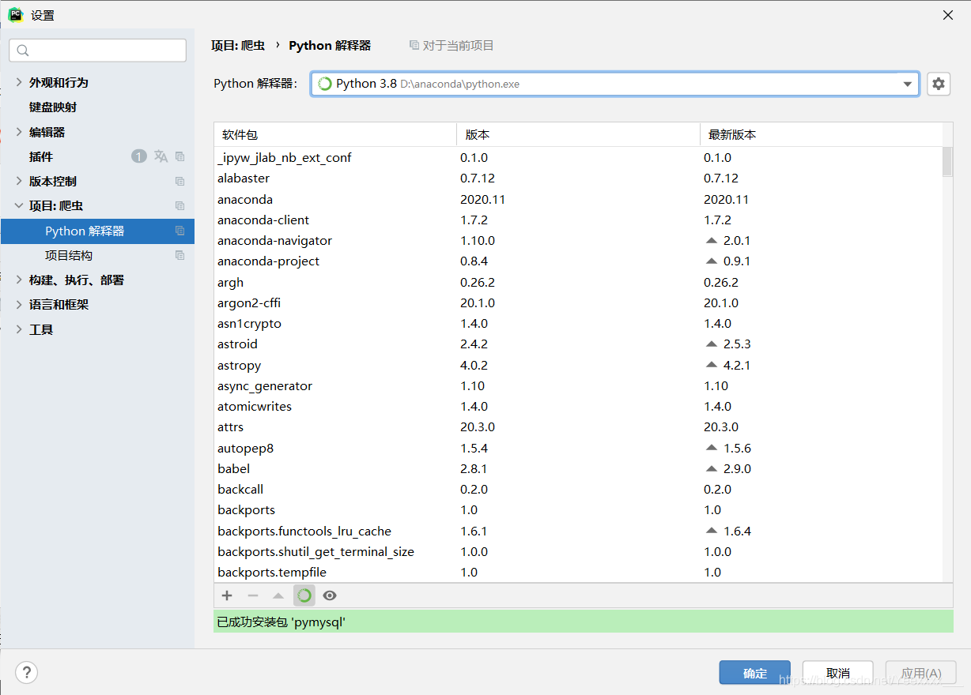Open the help question mark button

(27, 672)
